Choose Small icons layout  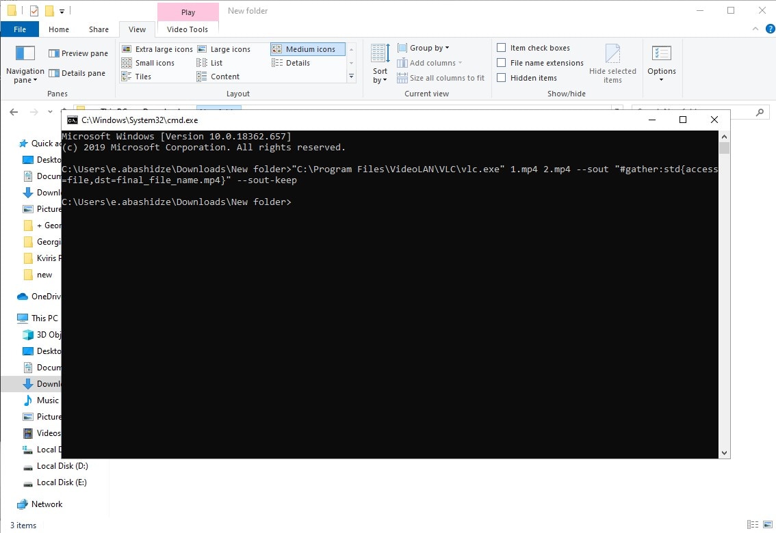click(148, 63)
